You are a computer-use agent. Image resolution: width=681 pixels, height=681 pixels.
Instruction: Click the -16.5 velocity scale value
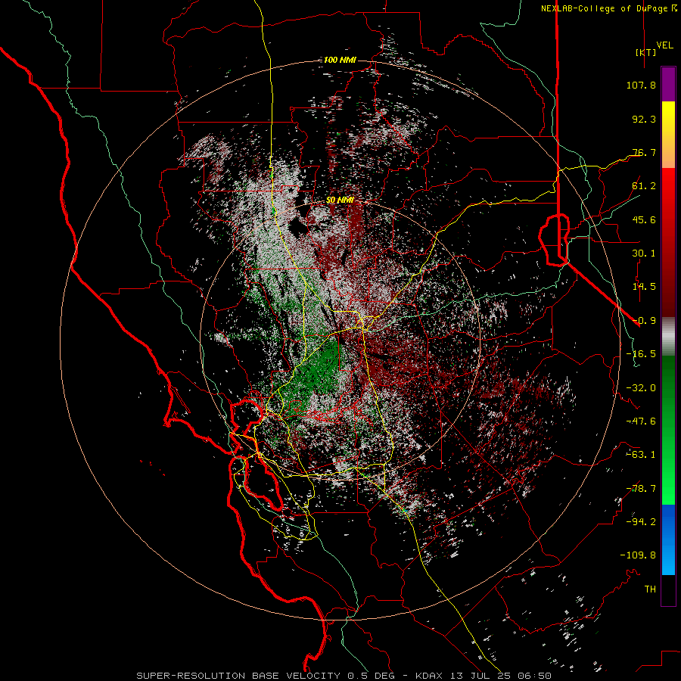pos(641,354)
